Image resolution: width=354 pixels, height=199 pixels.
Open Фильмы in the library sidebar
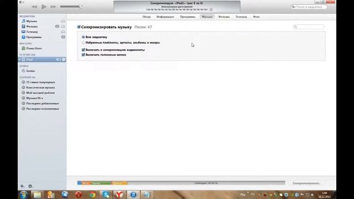32,27
